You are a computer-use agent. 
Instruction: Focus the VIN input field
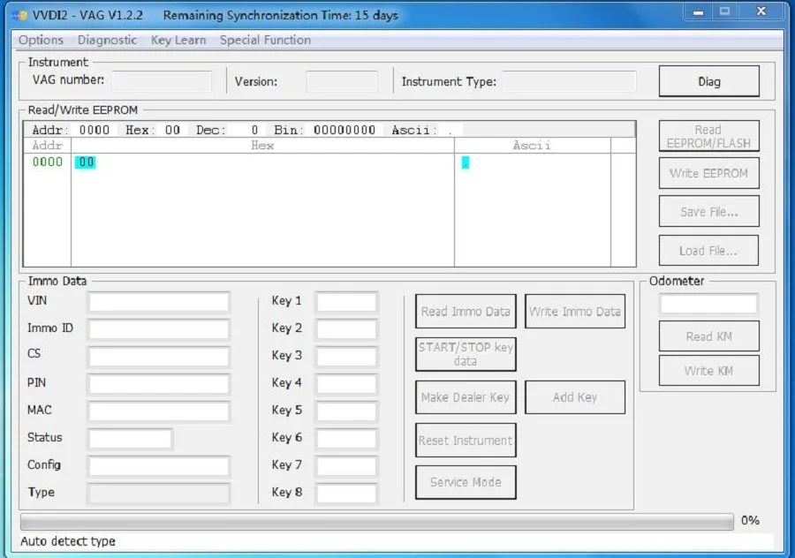159,302
